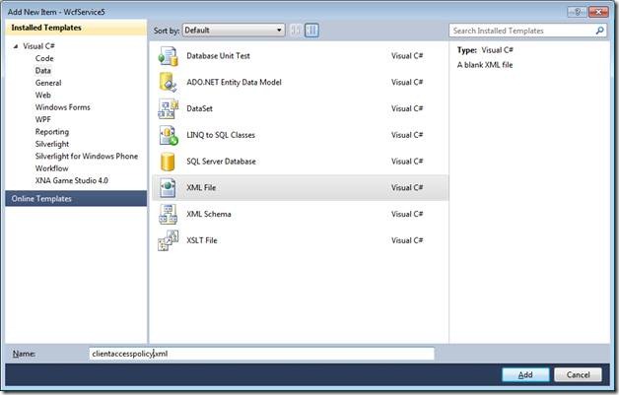This screenshot has height=395, width=619.
Task: Click the Add button
Action: (525, 374)
